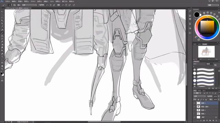Switch to the 通道 (Channels) tab
This screenshot has height=123, width=220.
(199, 91)
